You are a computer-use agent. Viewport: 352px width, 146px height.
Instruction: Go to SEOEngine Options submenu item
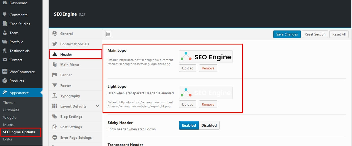[x=19, y=132]
